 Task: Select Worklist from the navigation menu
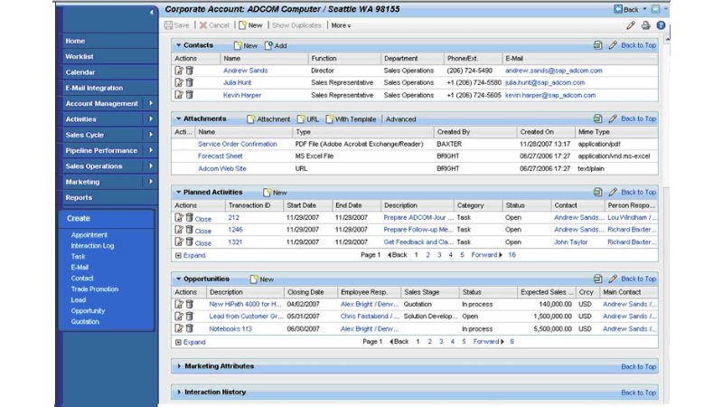click(x=80, y=56)
